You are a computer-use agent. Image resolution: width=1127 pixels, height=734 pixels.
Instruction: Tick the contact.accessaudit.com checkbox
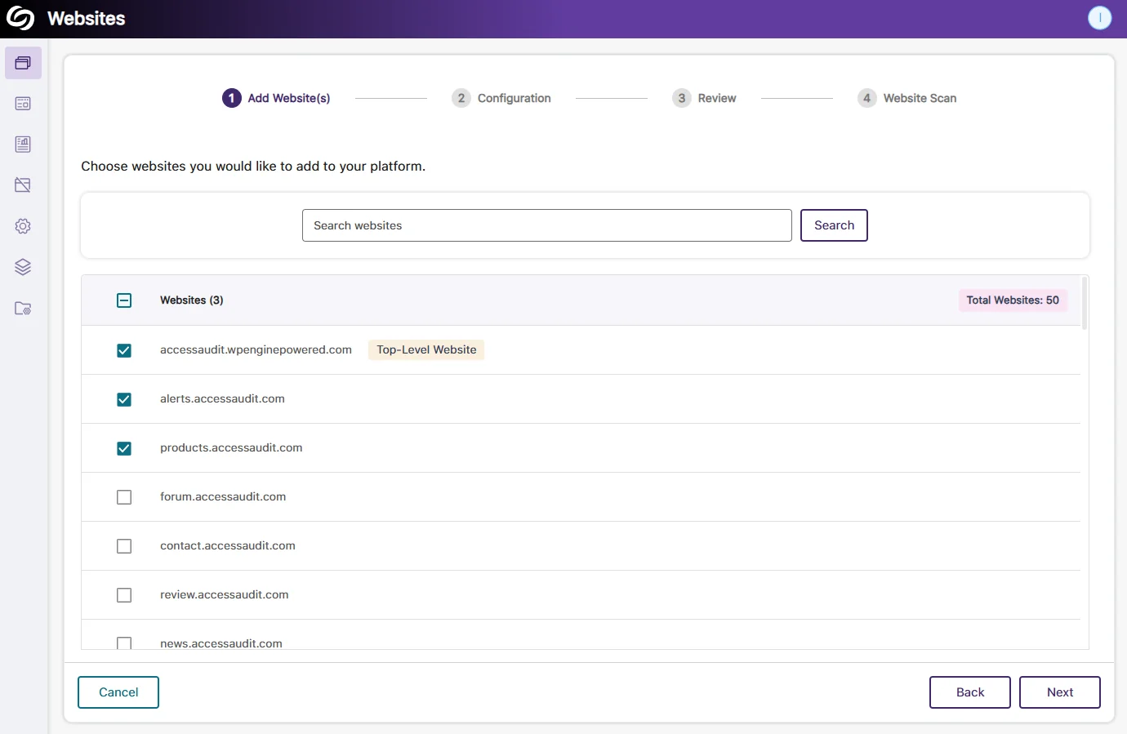click(124, 546)
